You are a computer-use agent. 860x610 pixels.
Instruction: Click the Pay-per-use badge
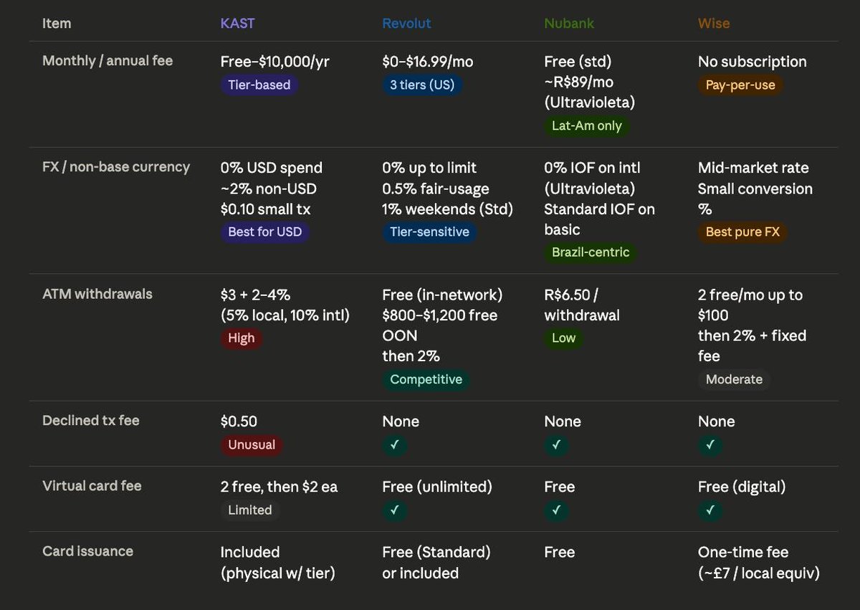[740, 85]
